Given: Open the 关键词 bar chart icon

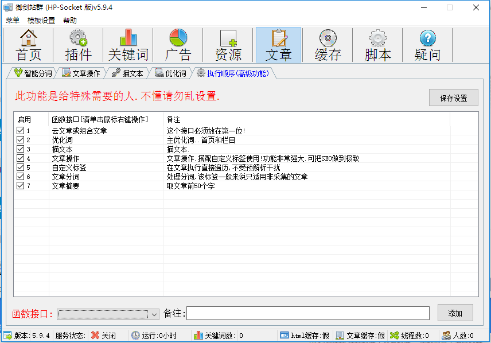Looking at the screenshot, I should pyautogui.click(x=128, y=45).
